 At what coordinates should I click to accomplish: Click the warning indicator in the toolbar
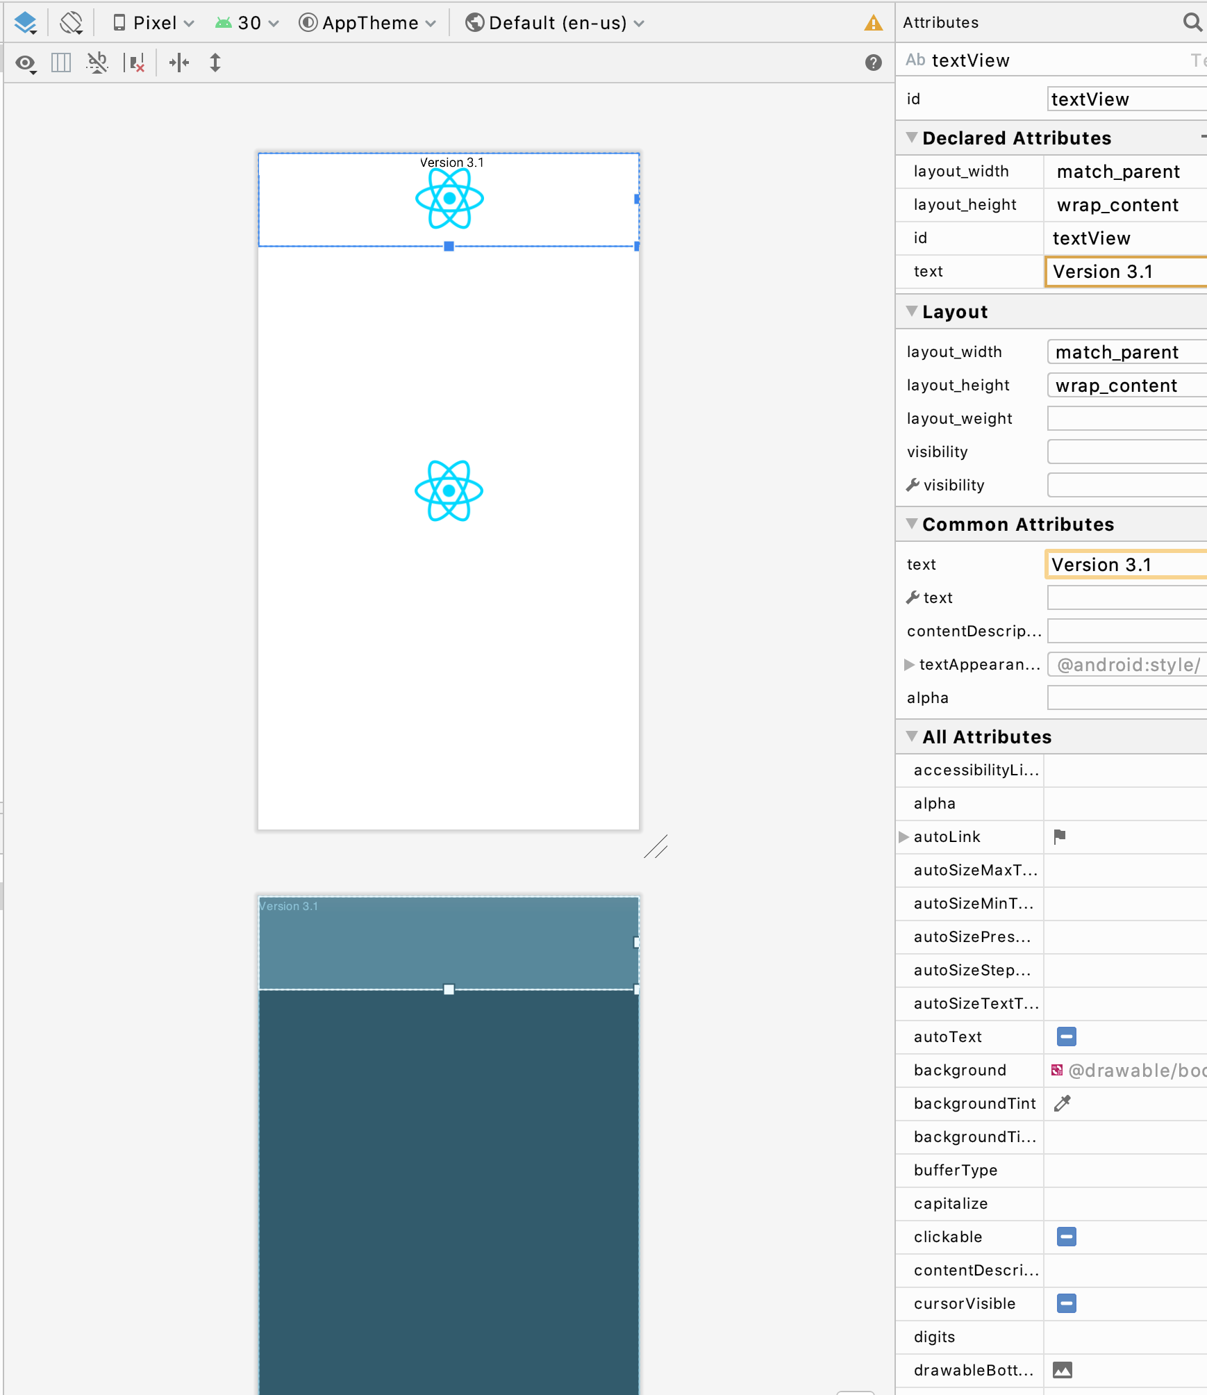(873, 22)
